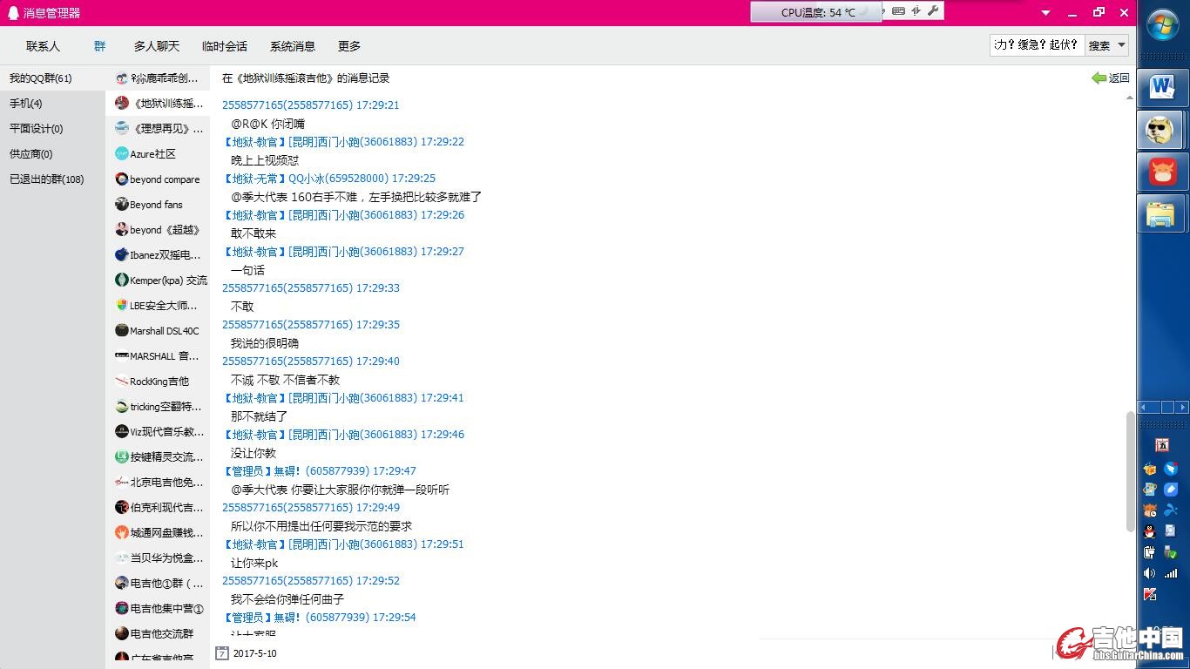
Task: Open the Azure社区 group avatar icon
Action: click(122, 153)
